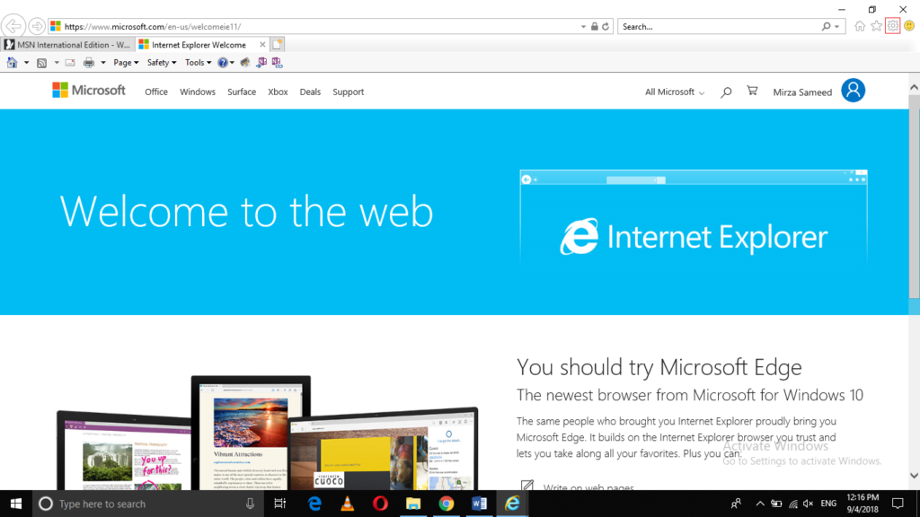Image resolution: width=920 pixels, height=517 pixels.
Task: Click the security lock icon in address bar
Action: coord(595,26)
